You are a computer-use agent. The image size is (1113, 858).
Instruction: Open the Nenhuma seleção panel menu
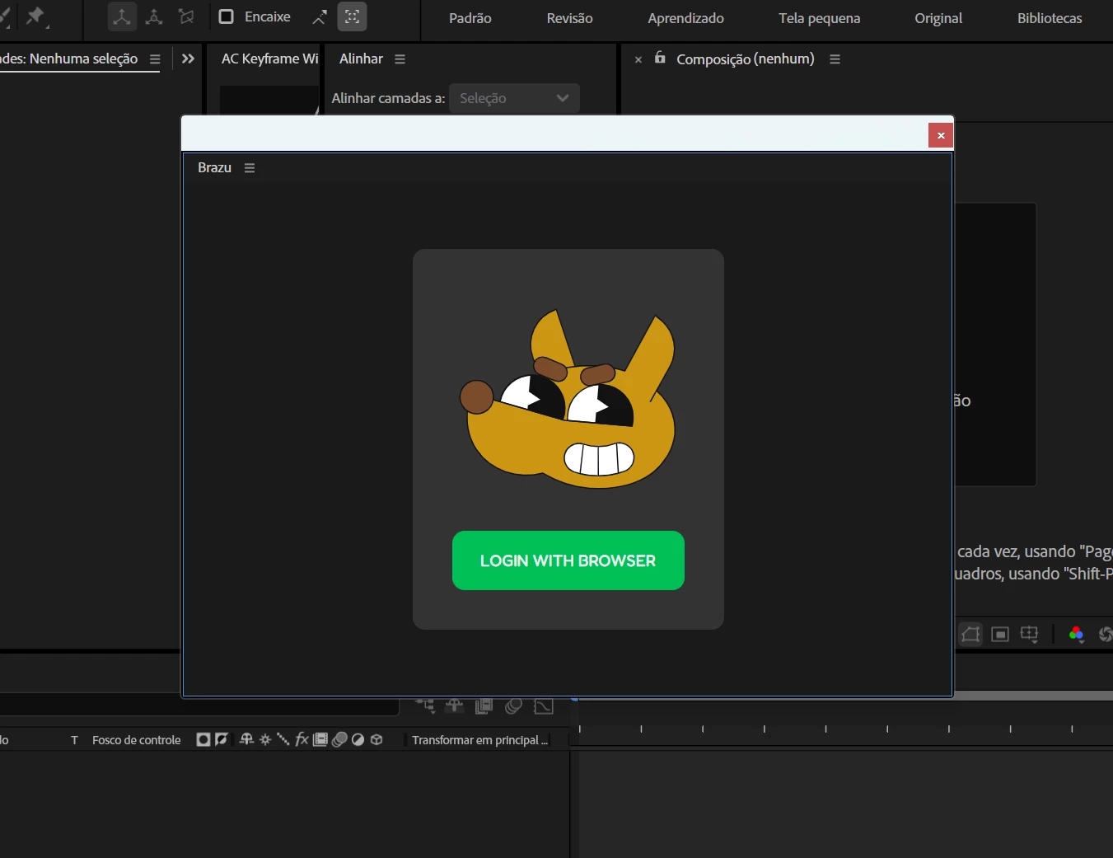(x=155, y=59)
